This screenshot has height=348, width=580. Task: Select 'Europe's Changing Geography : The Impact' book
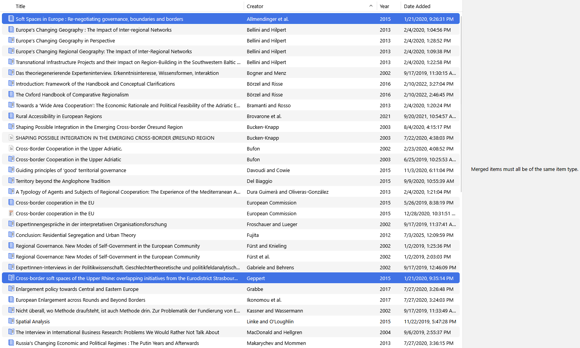[231, 30]
